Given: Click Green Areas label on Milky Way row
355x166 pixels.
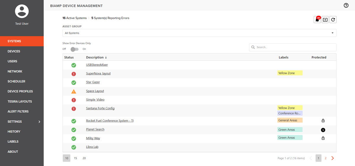Looking at the screenshot, I should tap(290, 138).
